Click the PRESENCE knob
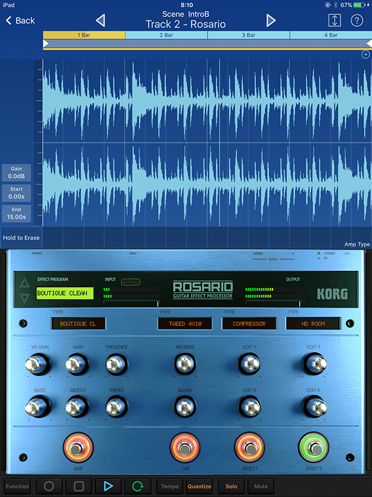 click(116, 364)
